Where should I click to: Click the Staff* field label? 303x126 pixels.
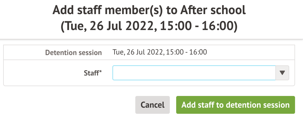tap(92, 73)
